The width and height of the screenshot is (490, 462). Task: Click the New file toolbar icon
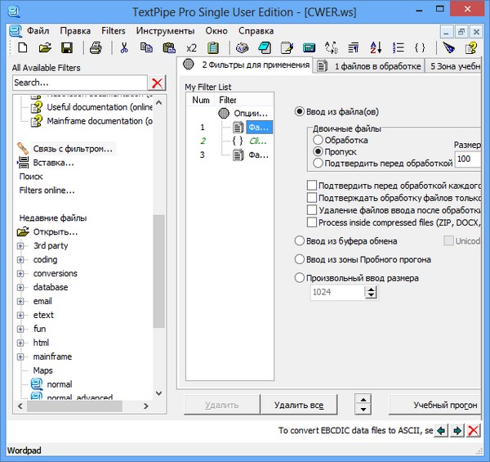tap(22, 47)
